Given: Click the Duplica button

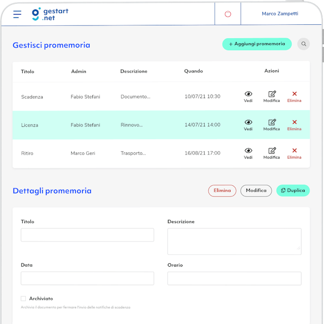Looking at the screenshot, I should 293,191.
